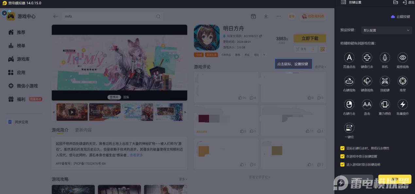Click the 领取福利券 coupon button
Viewport: 415px width, 194px height.
click(313, 16)
